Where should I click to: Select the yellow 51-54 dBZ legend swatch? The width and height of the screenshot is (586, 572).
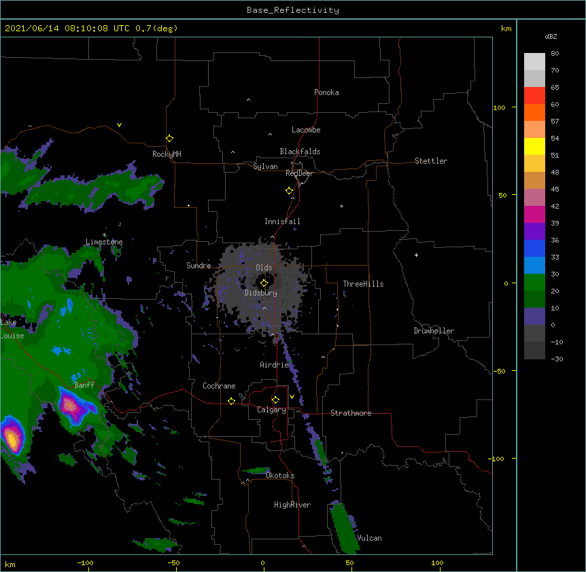pyautogui.click(x=534, y=146)
